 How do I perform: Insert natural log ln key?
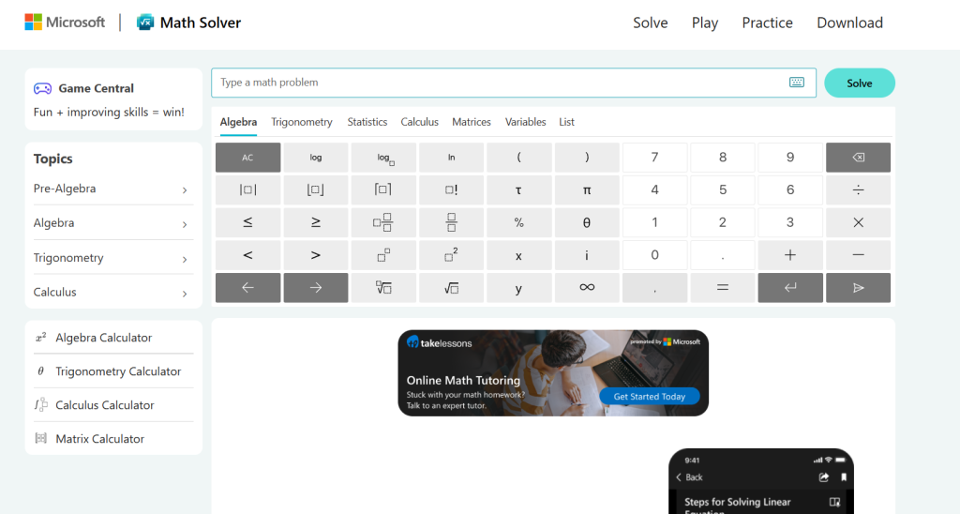click(x=451, y=158)
